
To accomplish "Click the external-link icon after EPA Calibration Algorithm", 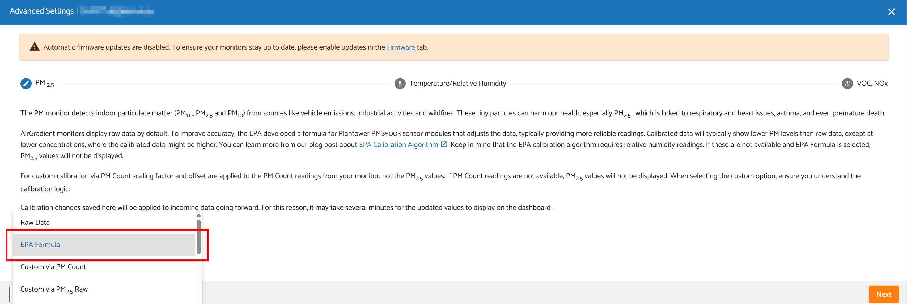I will pos(444,145).
